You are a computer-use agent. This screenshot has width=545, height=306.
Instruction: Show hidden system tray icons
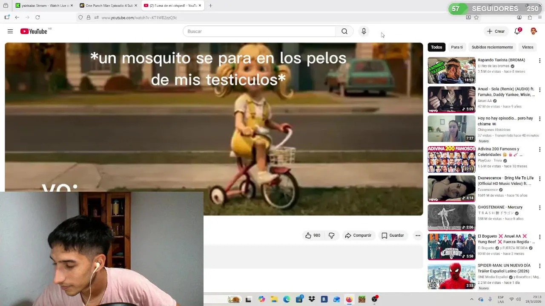[471, 299]
